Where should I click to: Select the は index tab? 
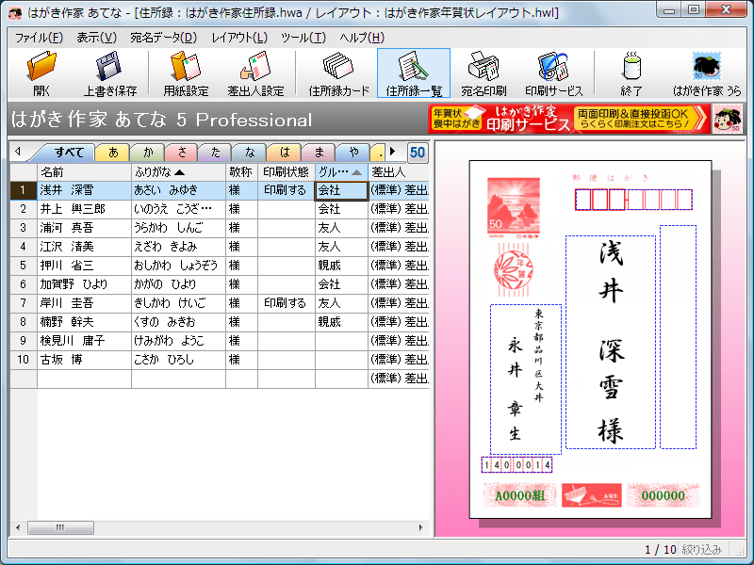click(285, 153)
